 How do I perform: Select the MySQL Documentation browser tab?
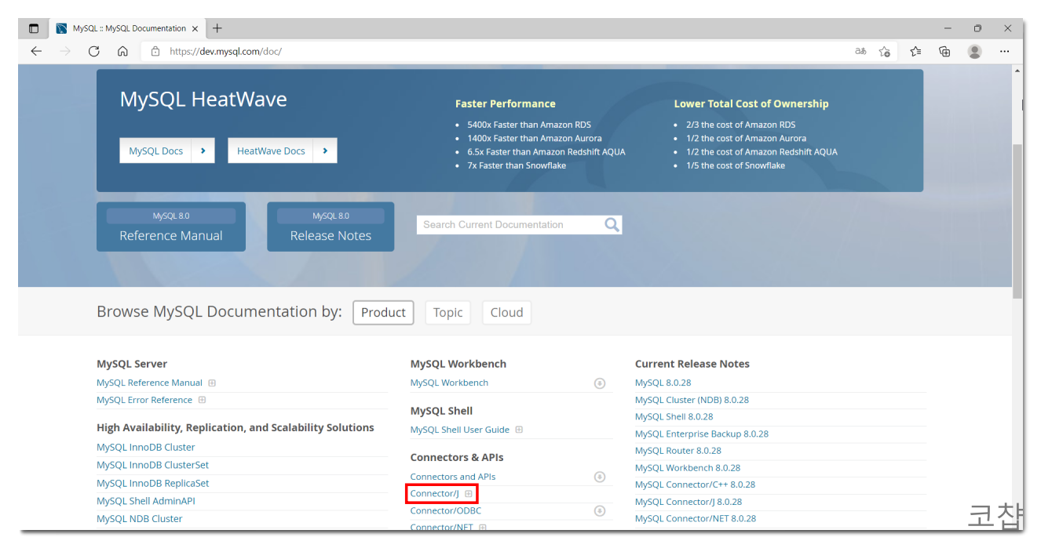[x=126, y=28]
